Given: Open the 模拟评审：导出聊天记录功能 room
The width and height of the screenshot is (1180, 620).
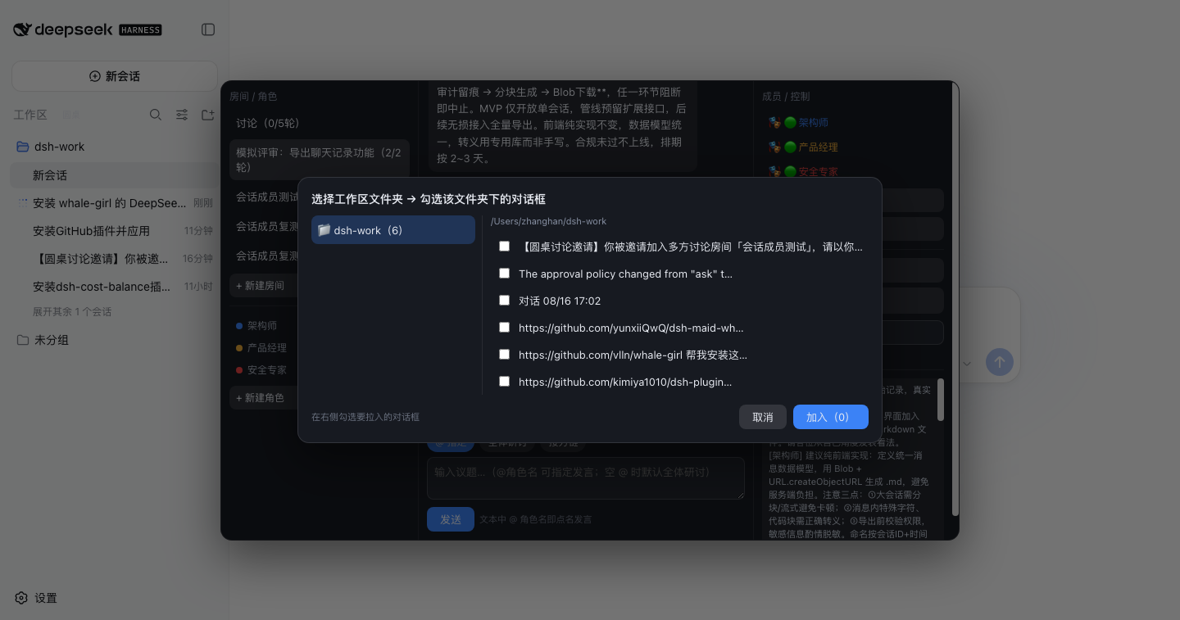Looking at the screenshot, I should pos(320,160).
